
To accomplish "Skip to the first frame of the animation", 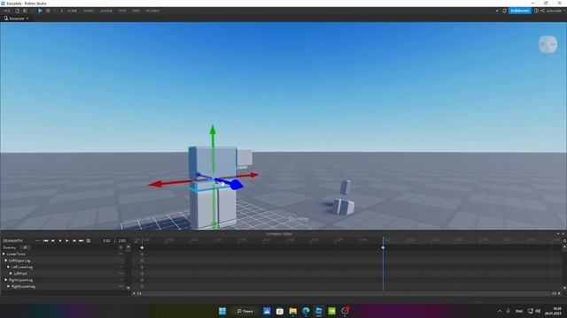I will [45, 241].
